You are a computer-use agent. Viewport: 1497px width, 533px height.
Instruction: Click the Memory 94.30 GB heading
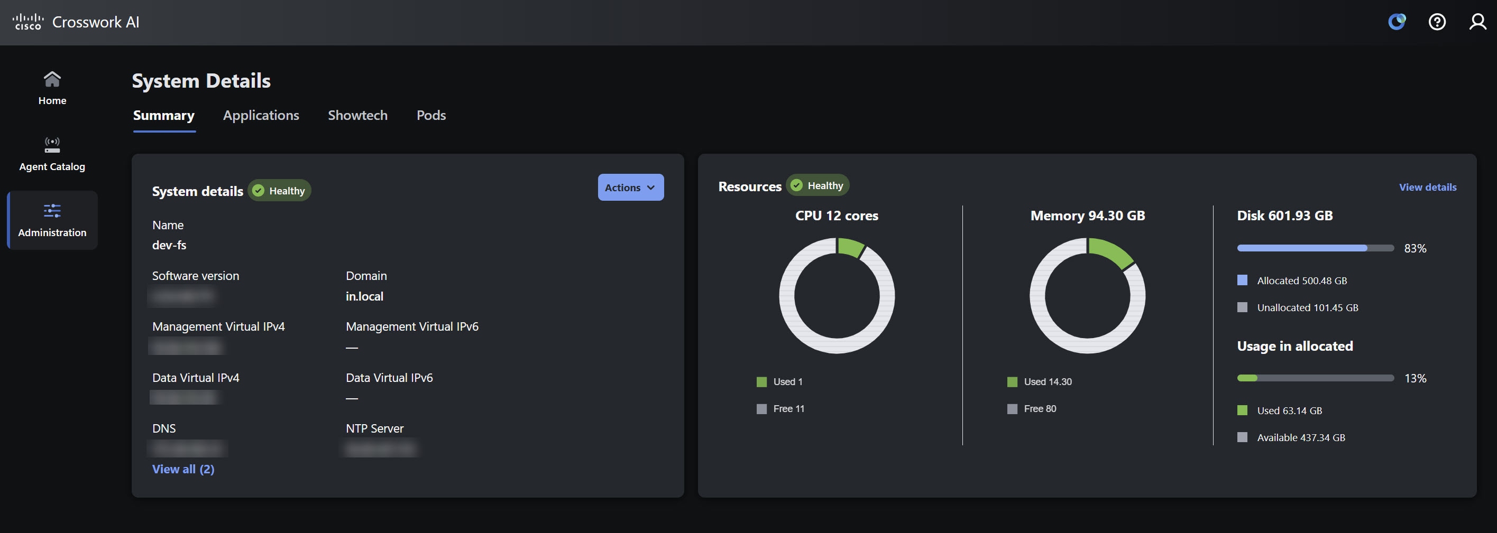tap(1087, 216)
